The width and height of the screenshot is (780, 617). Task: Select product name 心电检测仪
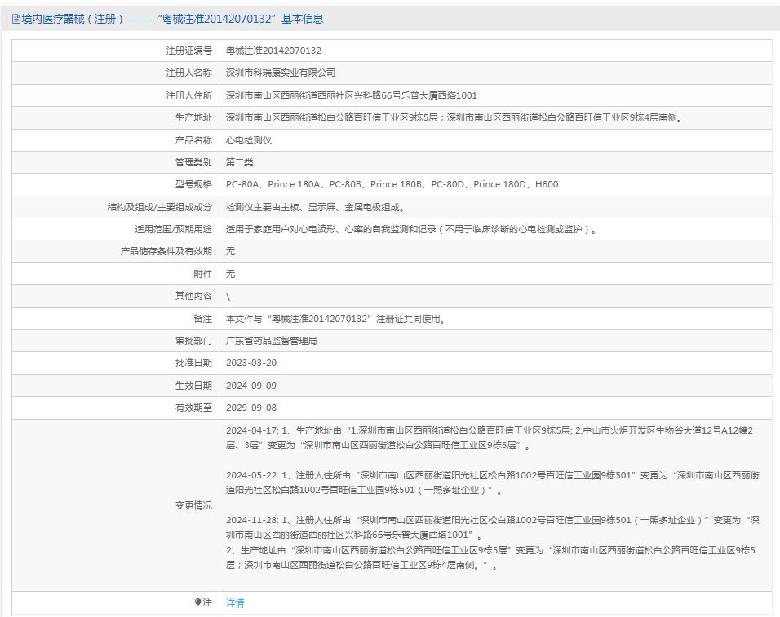(249, 140)
